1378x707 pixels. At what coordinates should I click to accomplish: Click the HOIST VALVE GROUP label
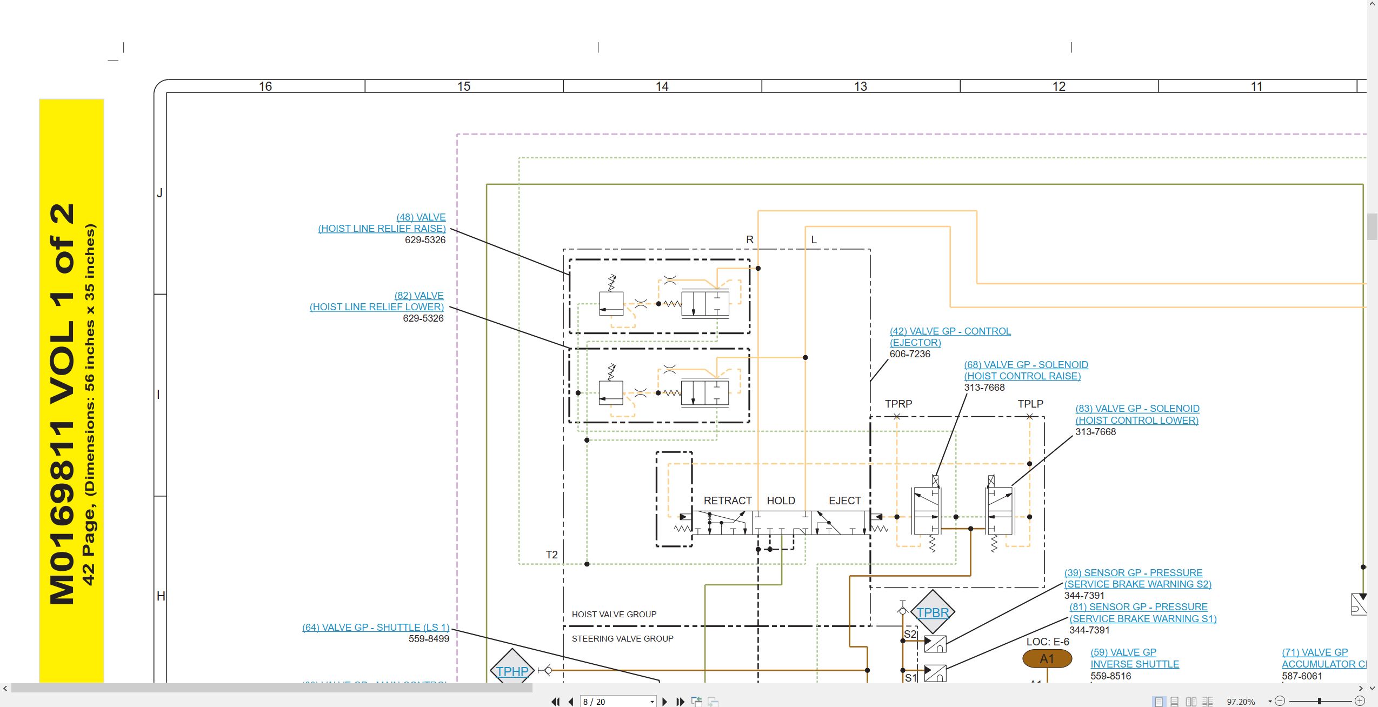pos(614,615)
